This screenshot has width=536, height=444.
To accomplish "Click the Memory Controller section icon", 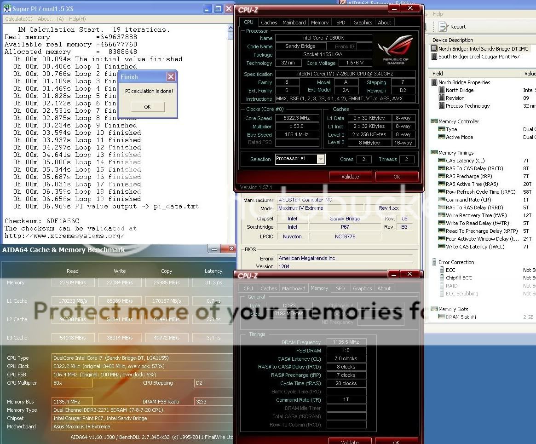I will tap(434, 121).
